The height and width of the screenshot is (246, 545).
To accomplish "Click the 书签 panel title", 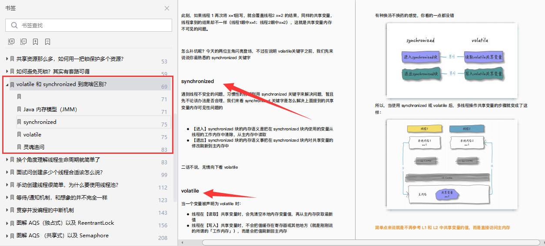I will pyautogui.click(x=10, y=8).
